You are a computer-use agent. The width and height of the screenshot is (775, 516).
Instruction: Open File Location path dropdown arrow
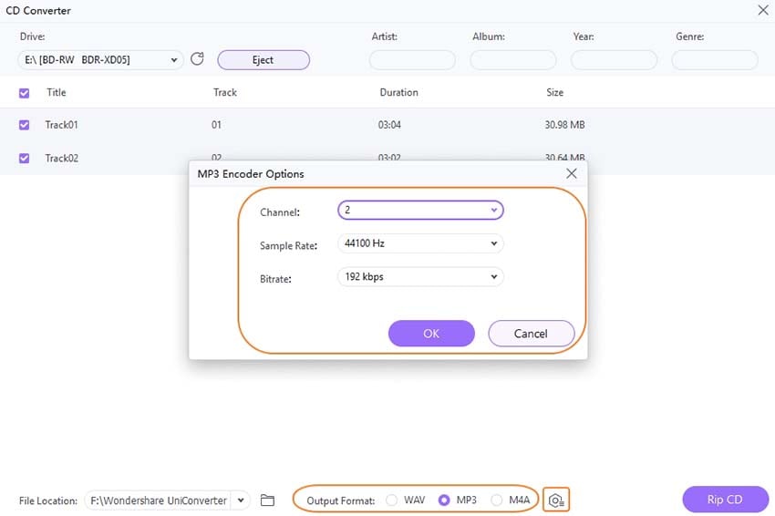[x=241, y=501]
